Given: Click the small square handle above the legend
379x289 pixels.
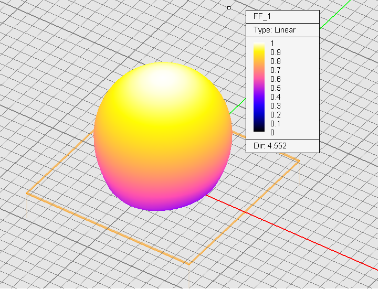Looking at the screenshot, I should (x=229, y=7).
